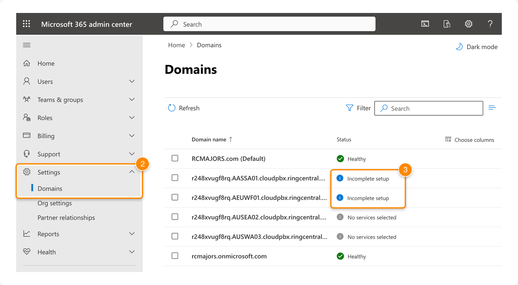
Task: Check the rcmajors.onmicrosoft.com row checkbox
Action: click(x=175, y=256)
